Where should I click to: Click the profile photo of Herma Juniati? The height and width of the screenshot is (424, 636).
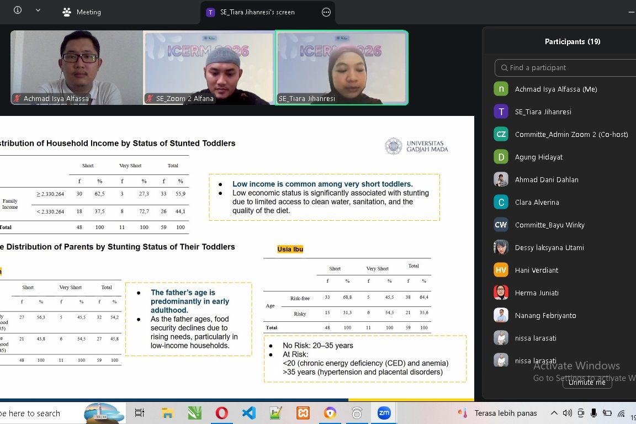click(501, 293)
